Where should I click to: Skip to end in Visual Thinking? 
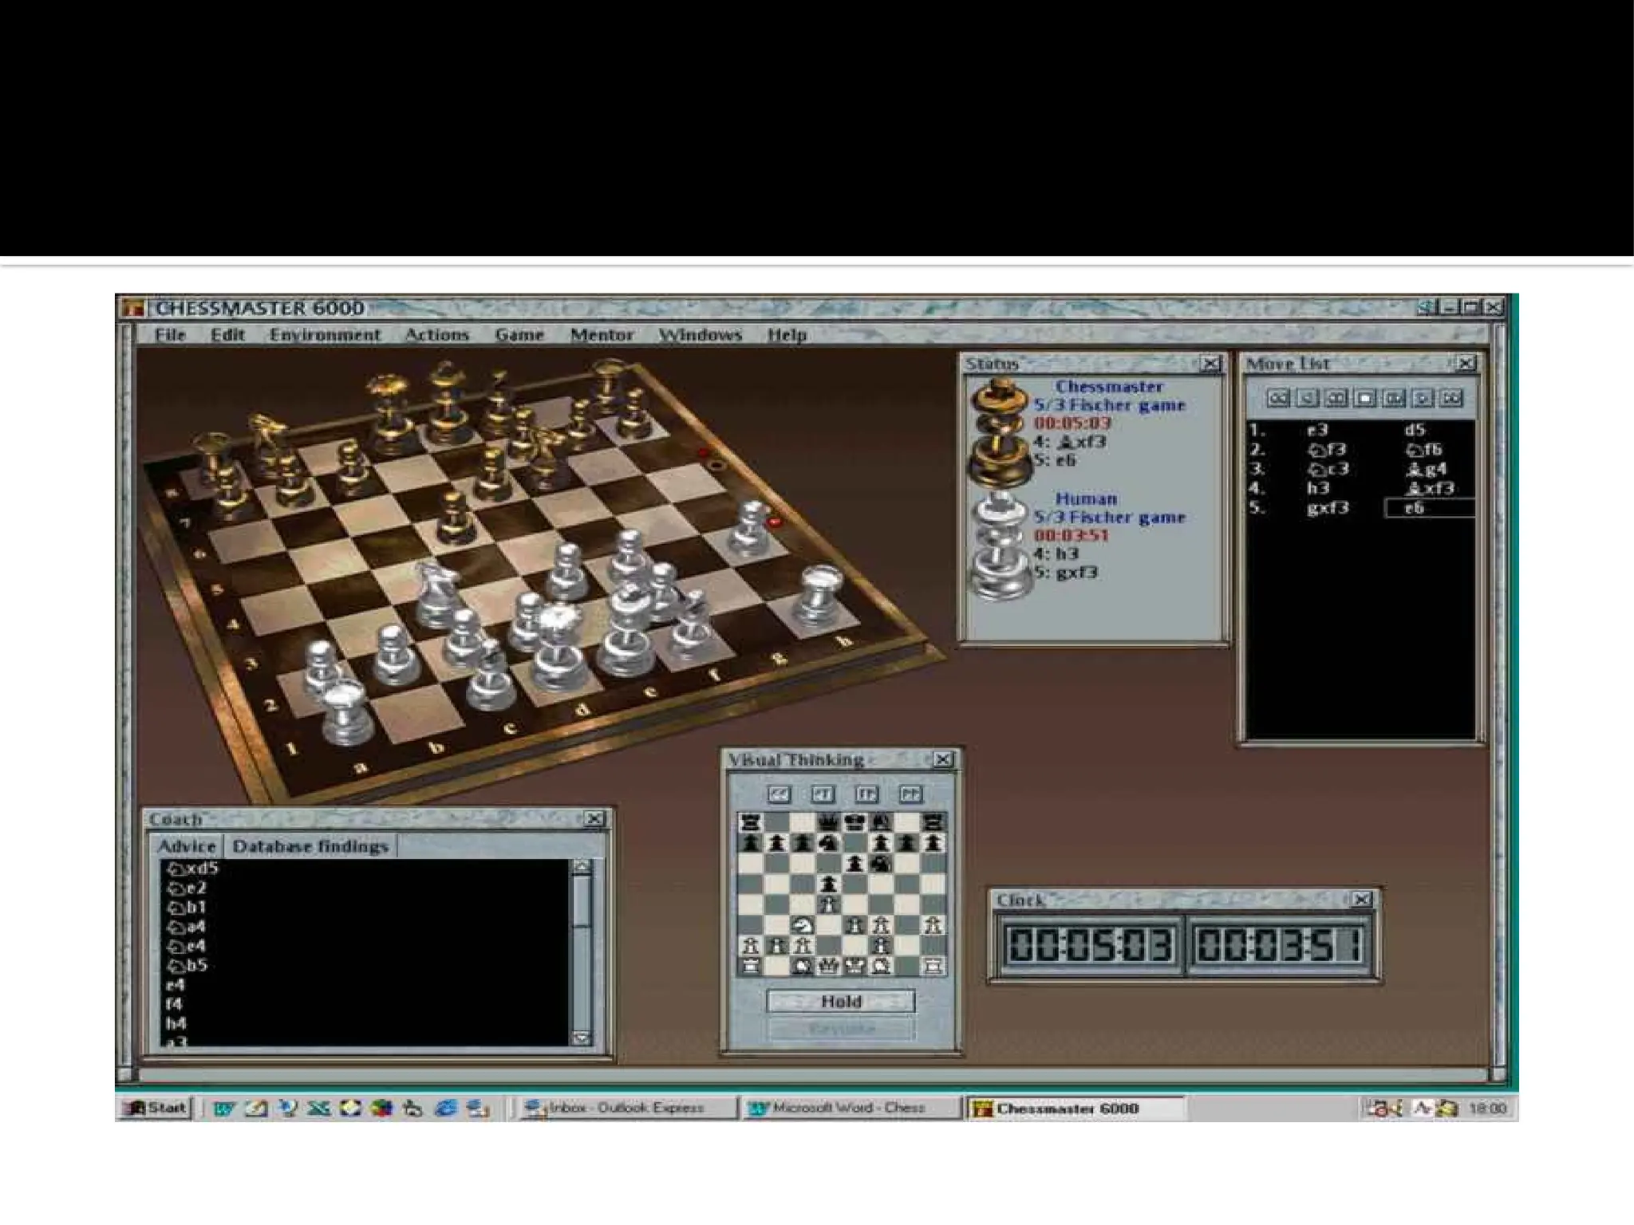(x=910, y=794)
